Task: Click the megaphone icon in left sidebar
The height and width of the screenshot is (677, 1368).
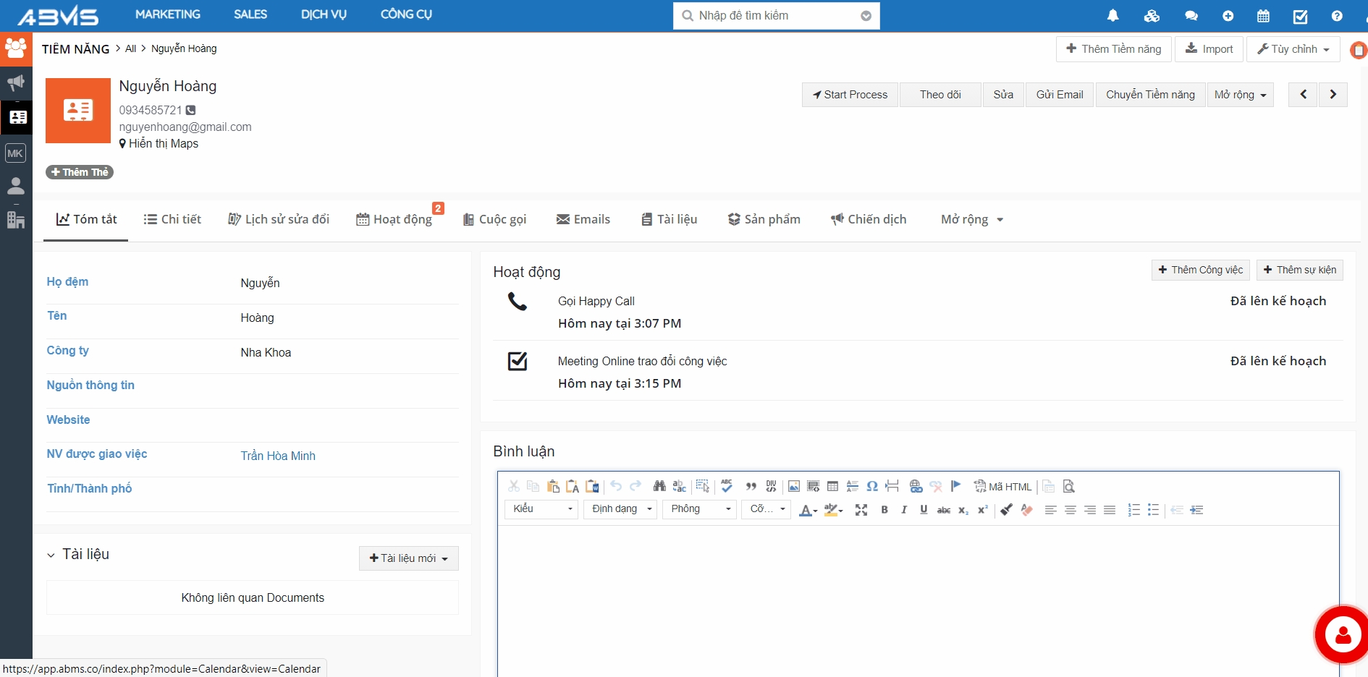Action: [x=16, y=82]
